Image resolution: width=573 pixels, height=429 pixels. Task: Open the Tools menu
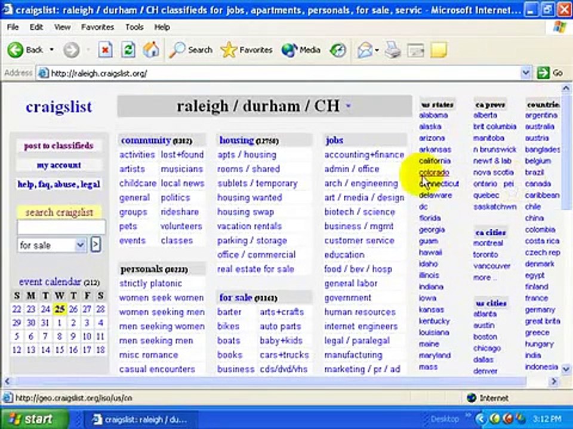click(x=134, y=27)
